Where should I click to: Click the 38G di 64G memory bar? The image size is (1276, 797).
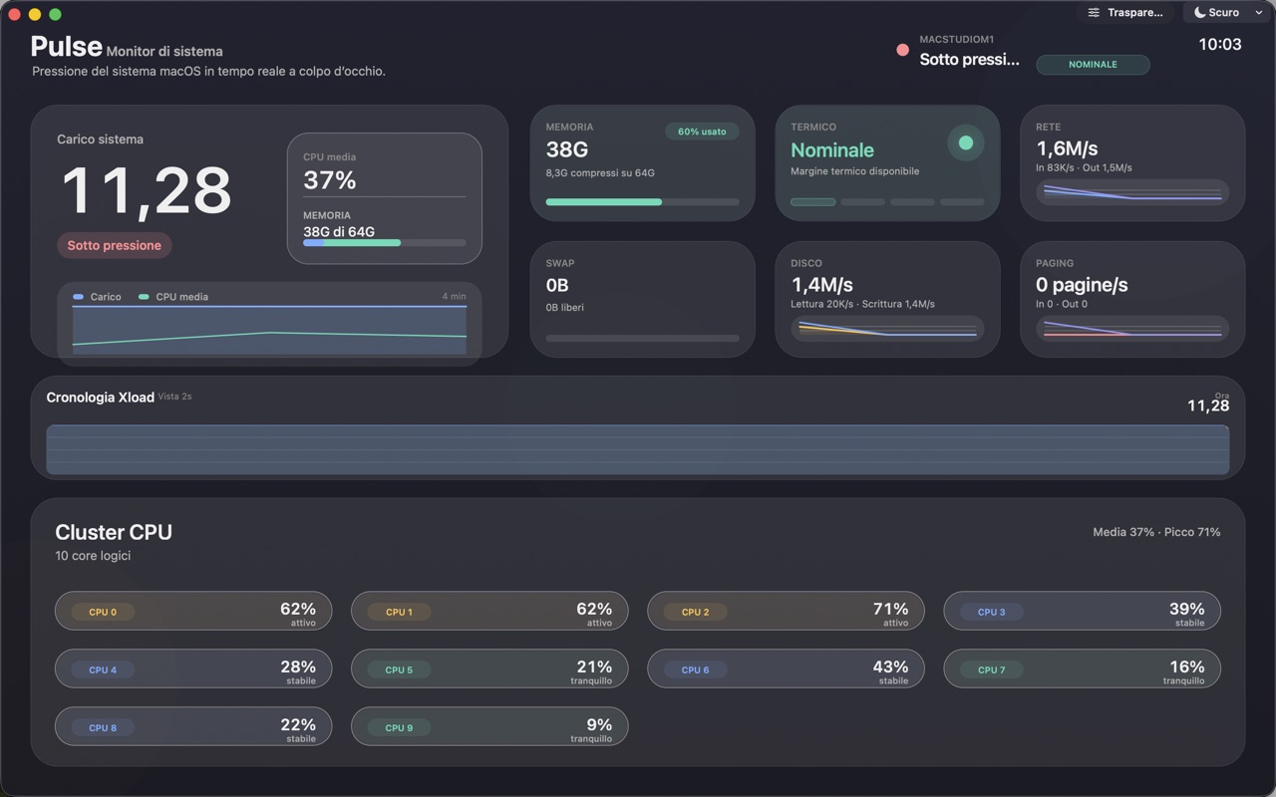(x=384, y=243)
